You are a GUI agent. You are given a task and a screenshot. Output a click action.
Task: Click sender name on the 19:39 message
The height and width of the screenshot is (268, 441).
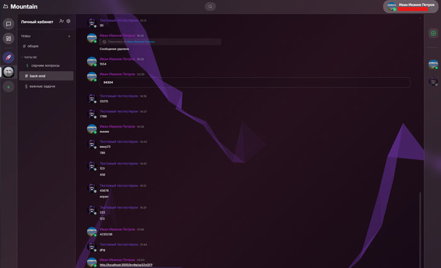[117, 59]
